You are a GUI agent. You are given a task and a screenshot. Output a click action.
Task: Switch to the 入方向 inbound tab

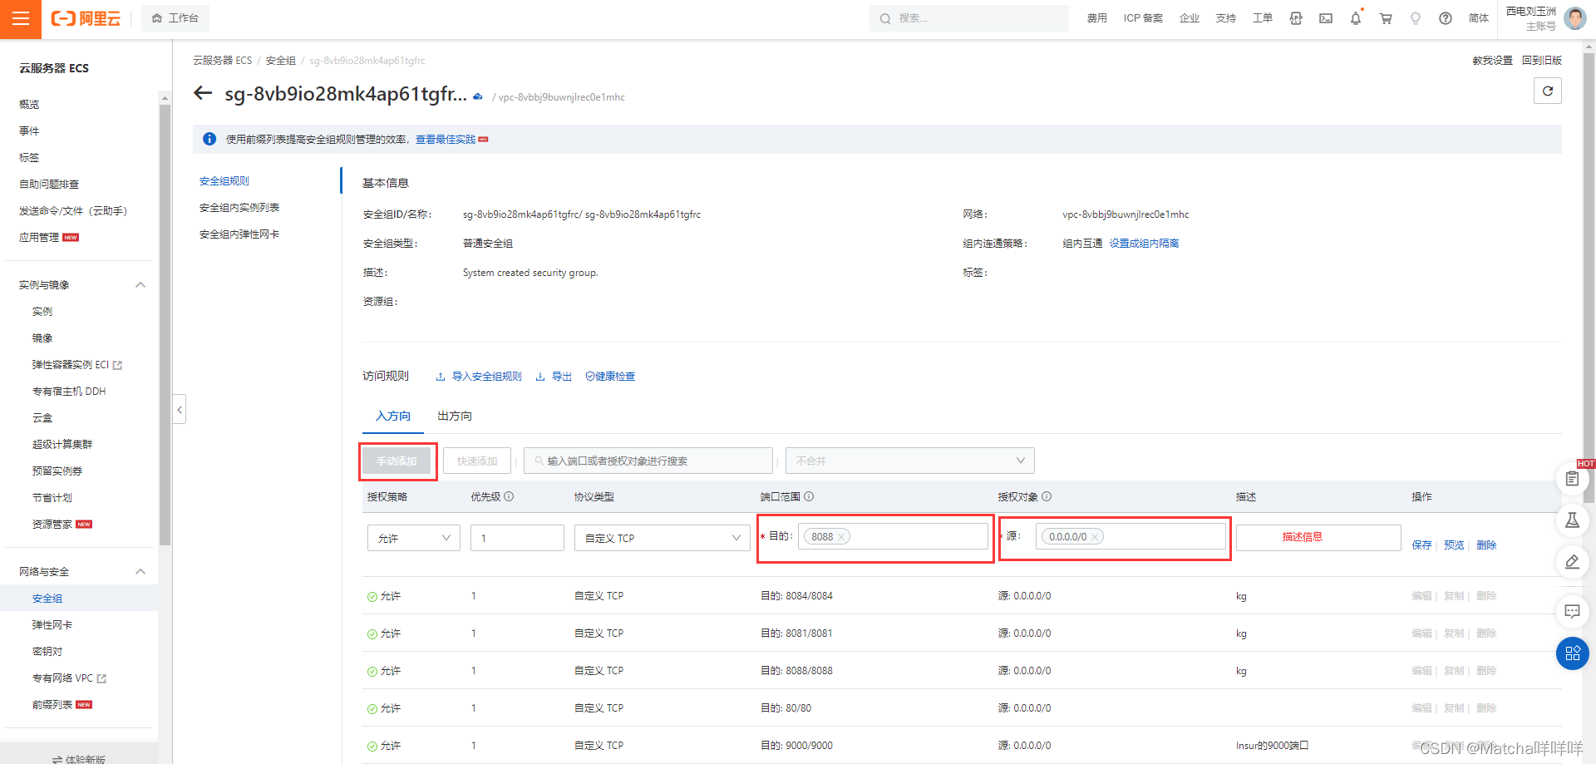pyautogui.click(x=393, y=416)
